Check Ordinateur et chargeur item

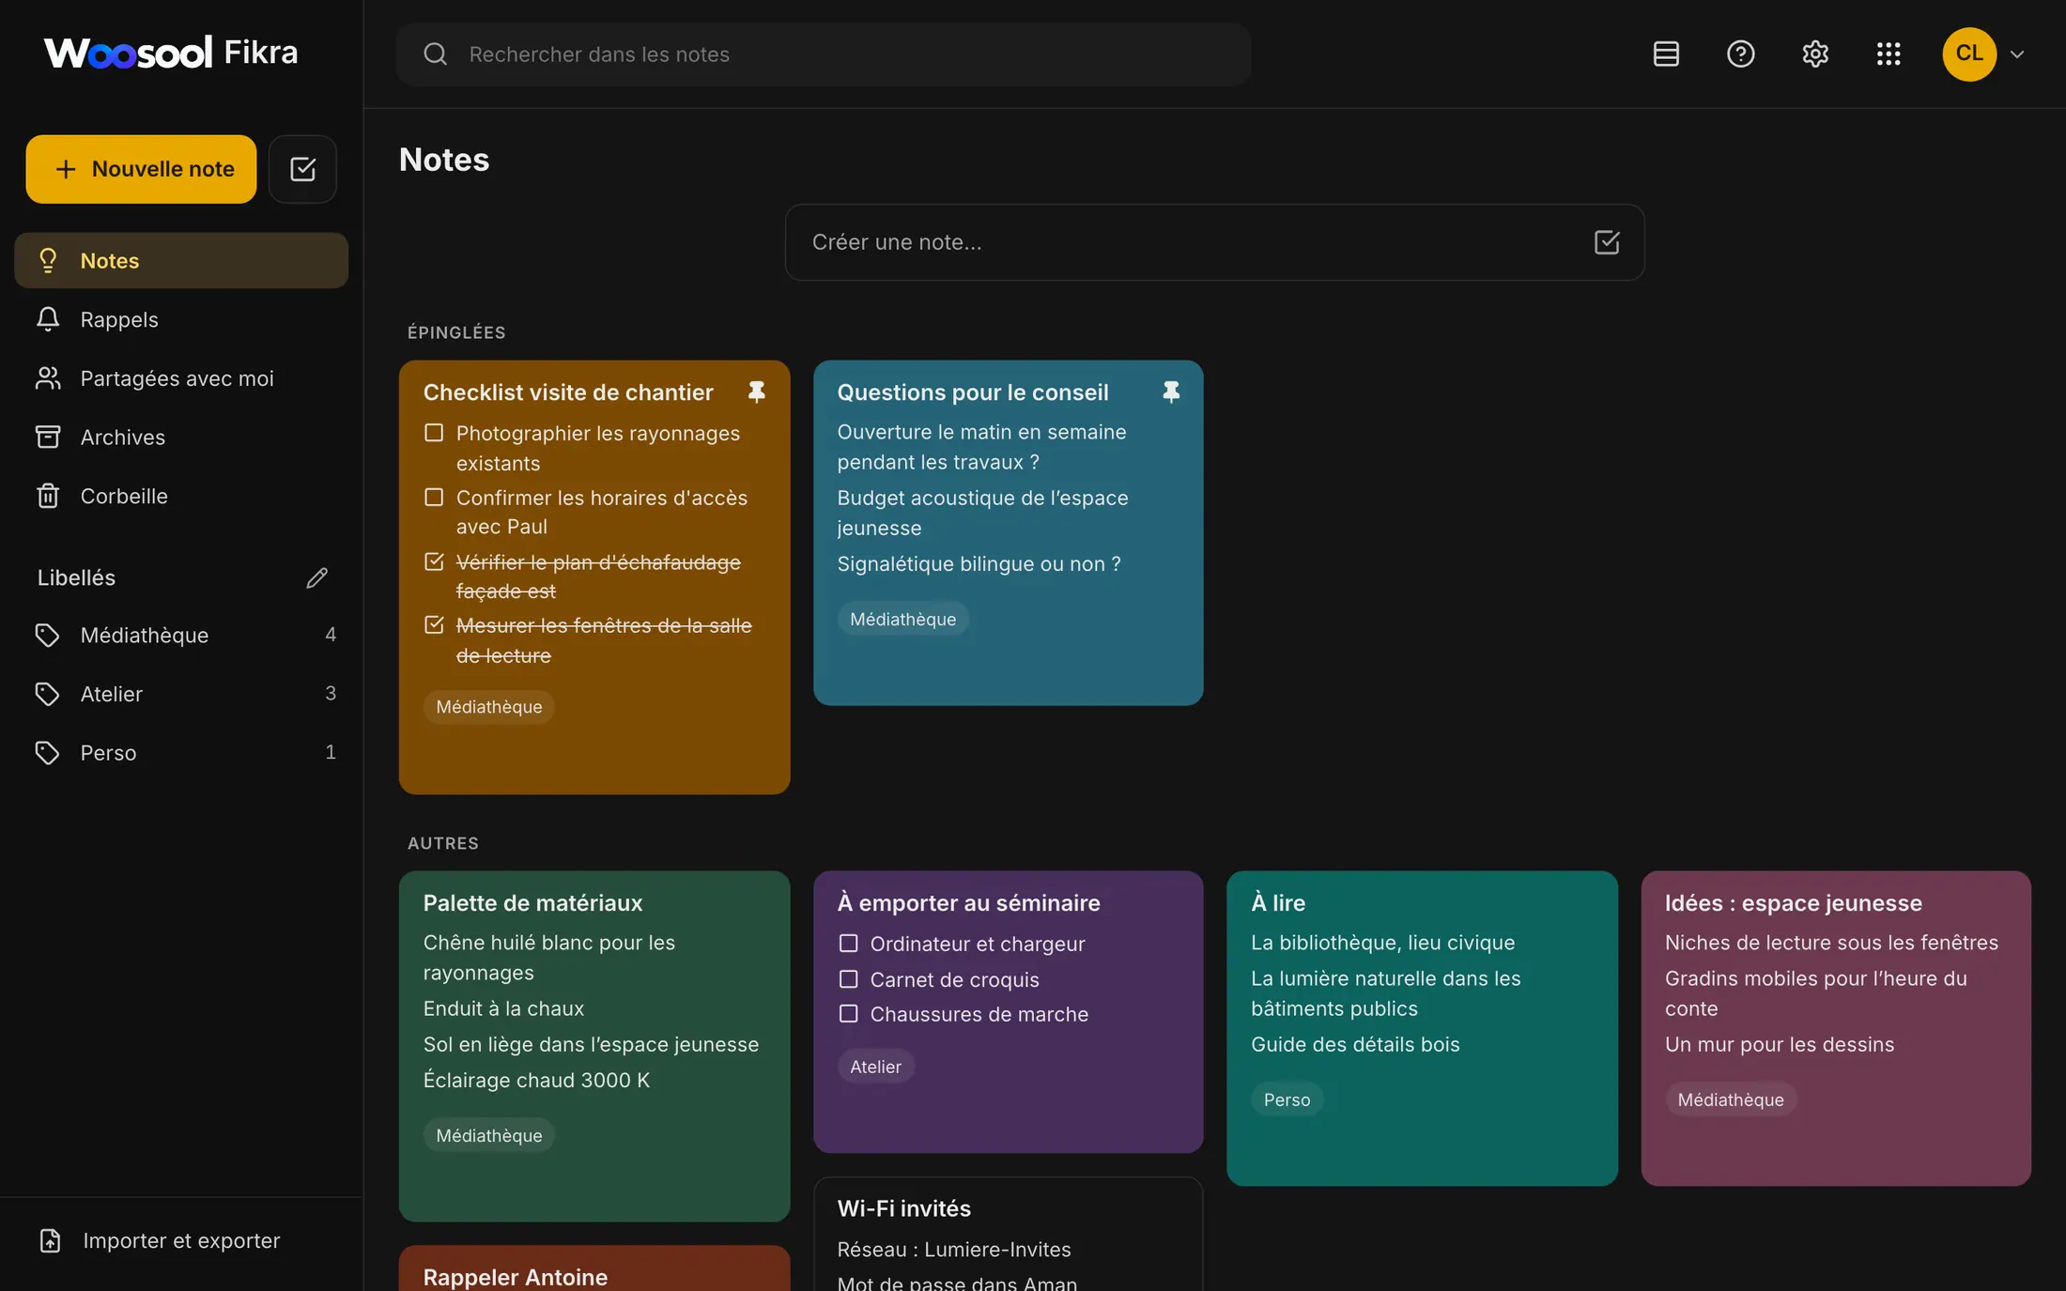(x=848, y=943)
